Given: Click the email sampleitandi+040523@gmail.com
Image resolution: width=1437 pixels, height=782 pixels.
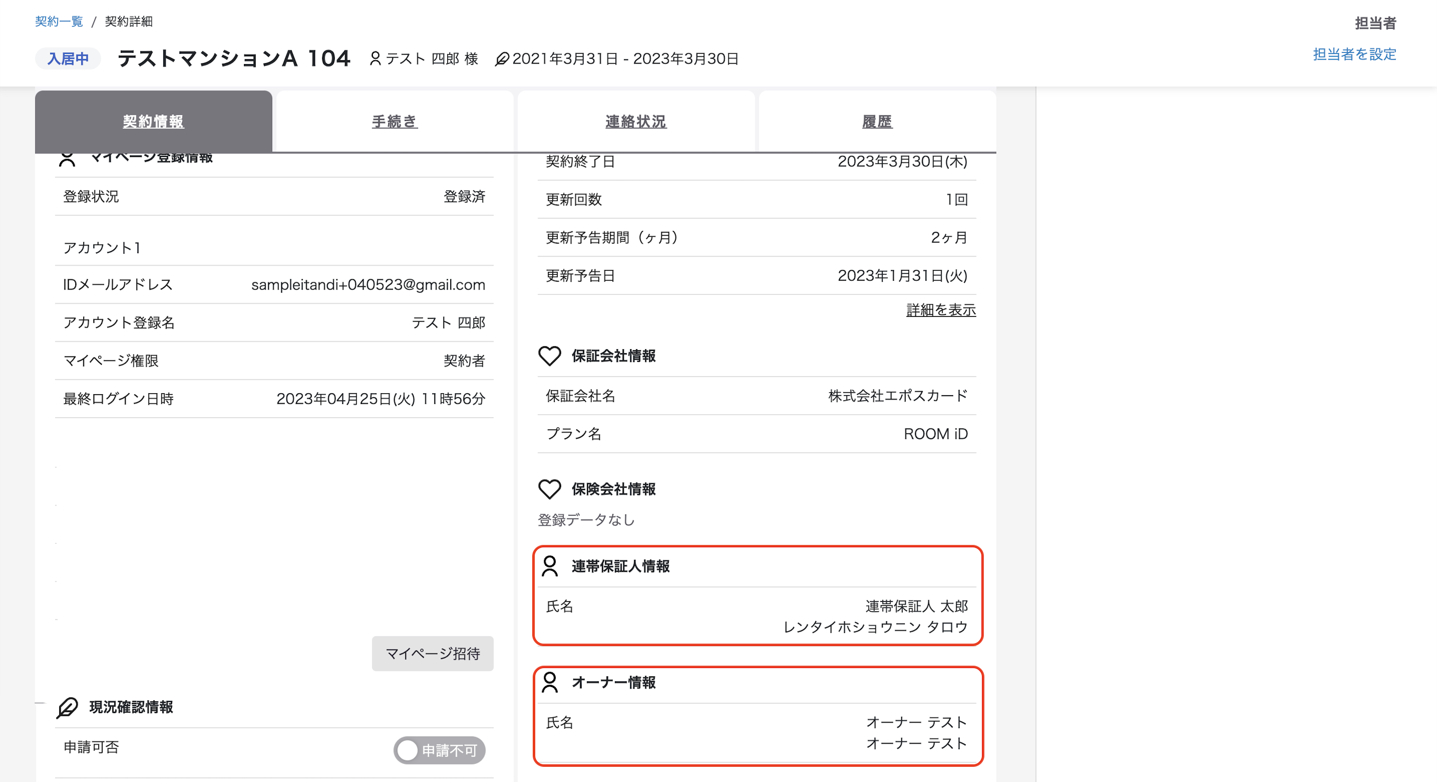Looking at the screenshot, I should coord(368,285).
